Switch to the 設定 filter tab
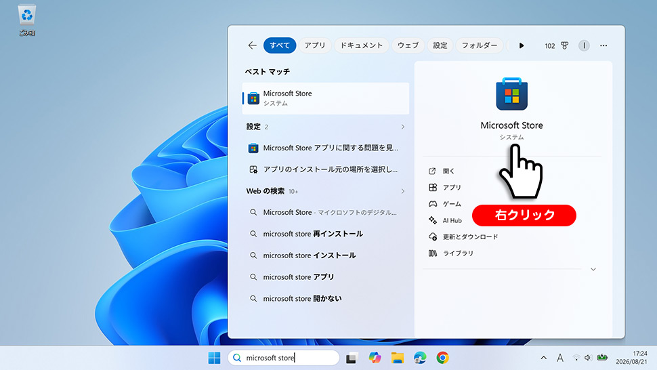 [x=440, y=45]
